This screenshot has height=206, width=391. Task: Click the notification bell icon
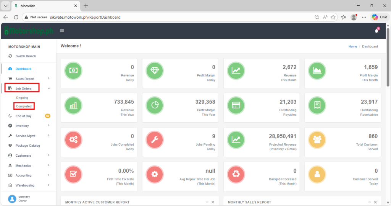[x=376, y=31]
